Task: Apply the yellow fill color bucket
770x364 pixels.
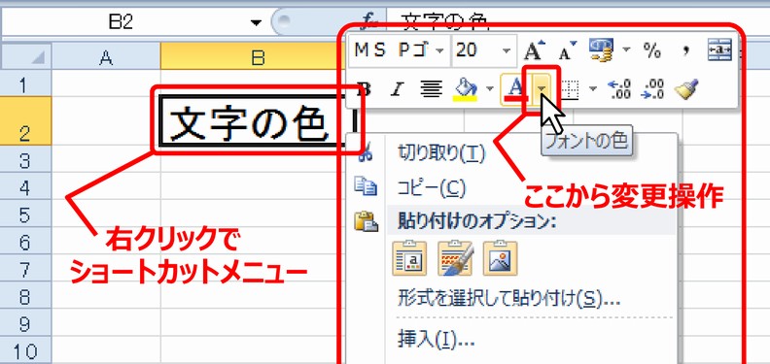Action: 465,89
